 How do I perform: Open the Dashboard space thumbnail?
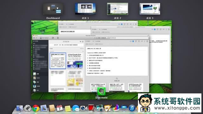53,9
